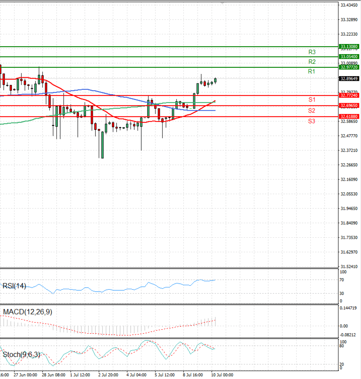Screen dimensions: 361x379
Task: Click the 32.47770 price axis value
Action: coord(349,136)
